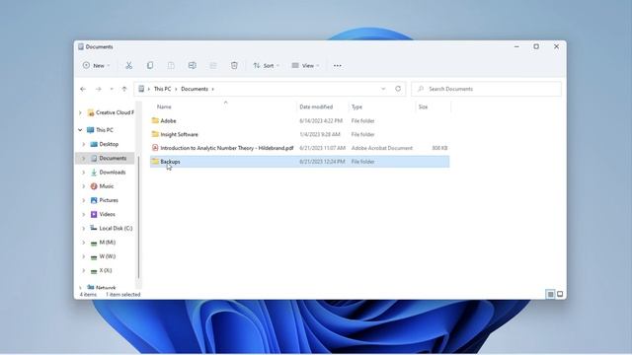
Task: Refresh the Documents folder
Action: click(398, 89)
